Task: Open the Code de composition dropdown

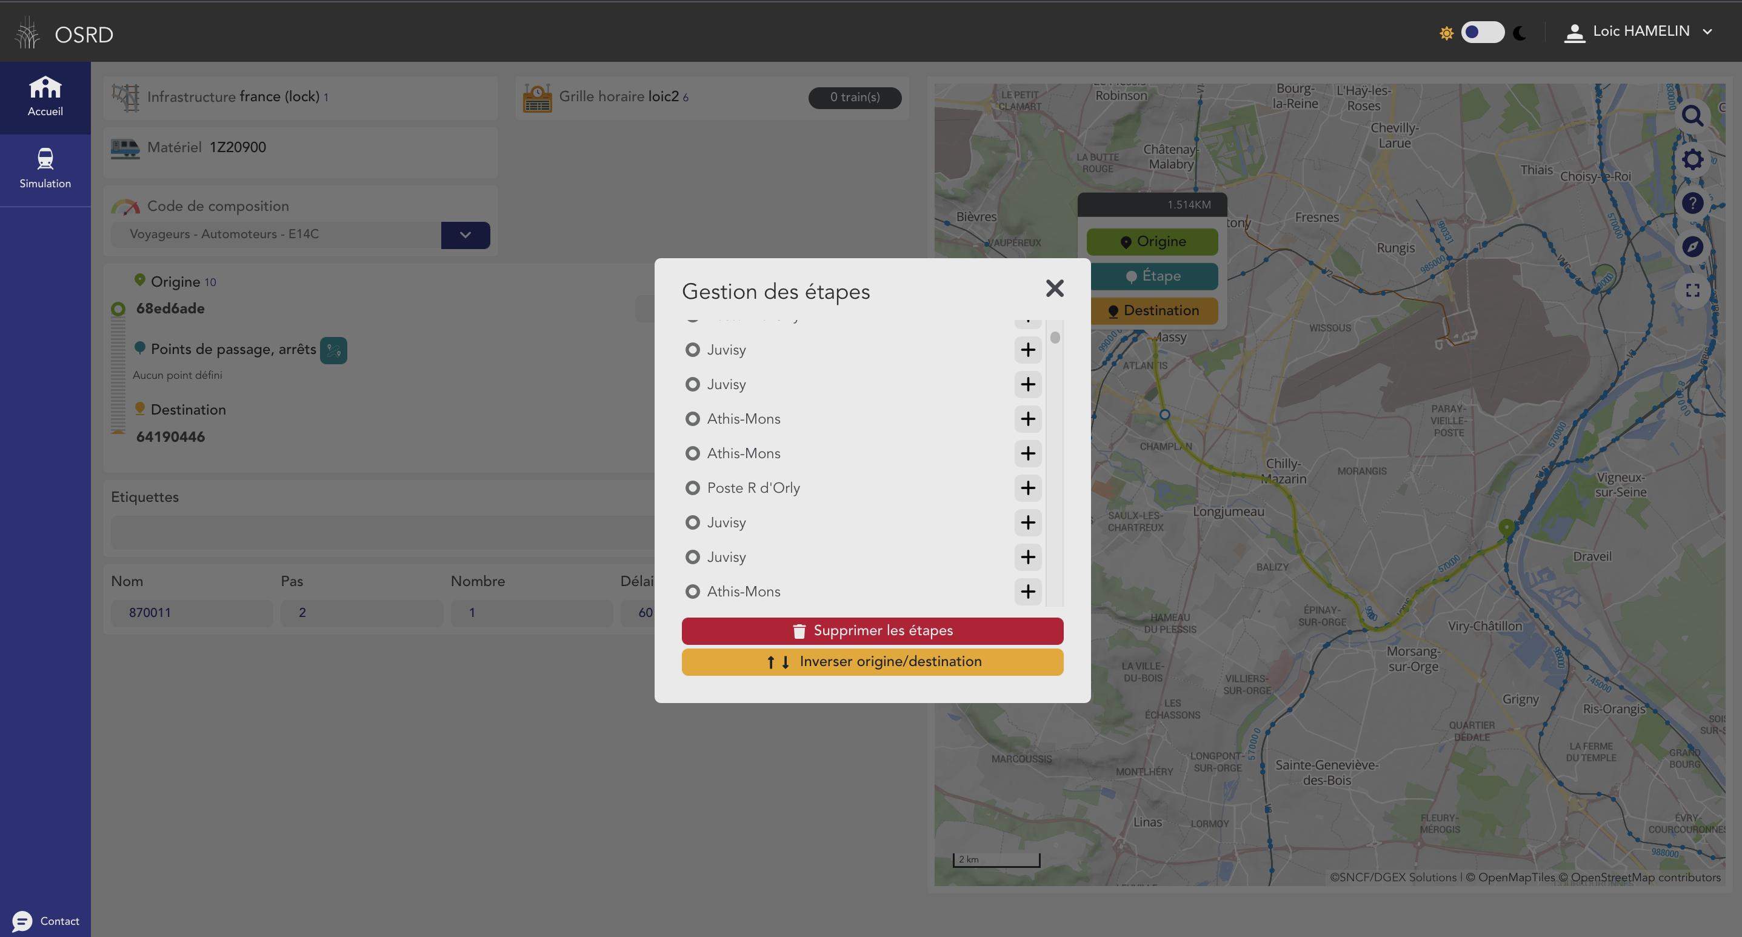Action: (464, 235)
